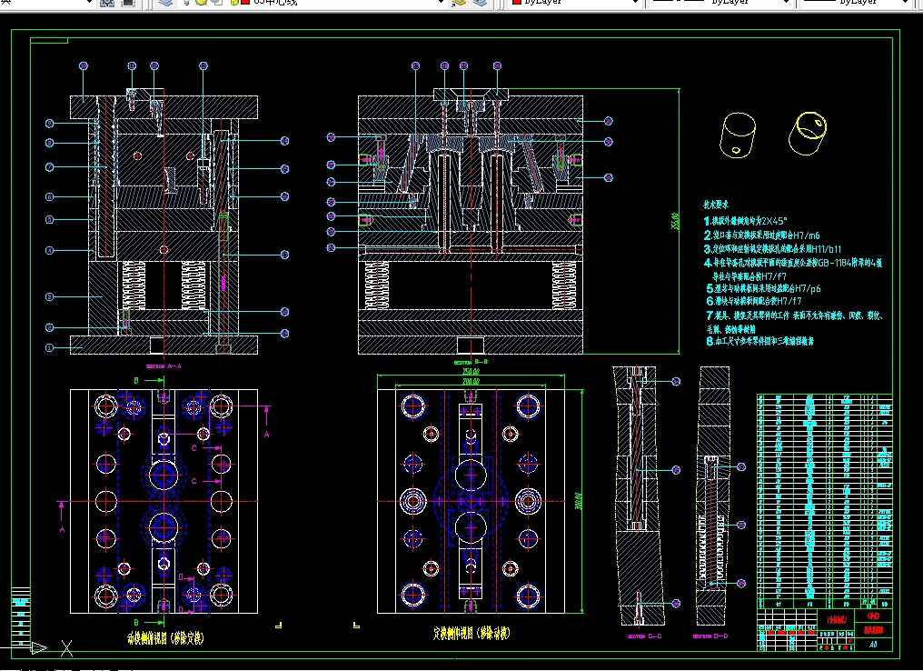Expand the ByLayer color control dropdown

point(633,3)
